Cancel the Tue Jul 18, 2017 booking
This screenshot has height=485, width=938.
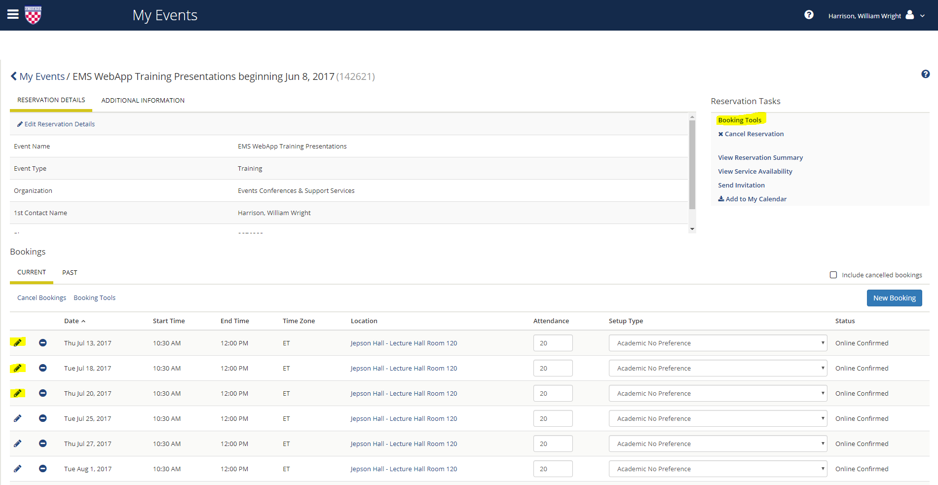(43, 368)
